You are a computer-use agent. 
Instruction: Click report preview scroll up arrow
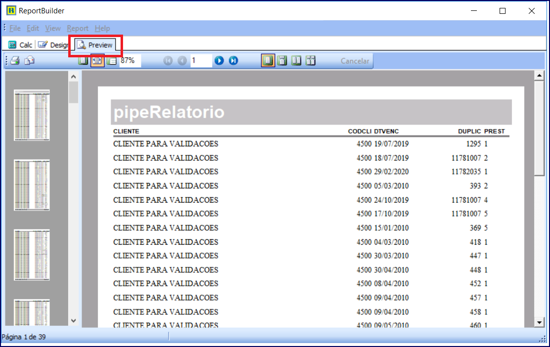539,76
